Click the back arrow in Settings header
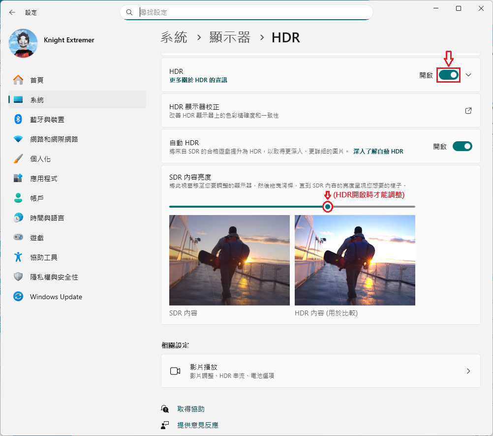 point(12,12)
